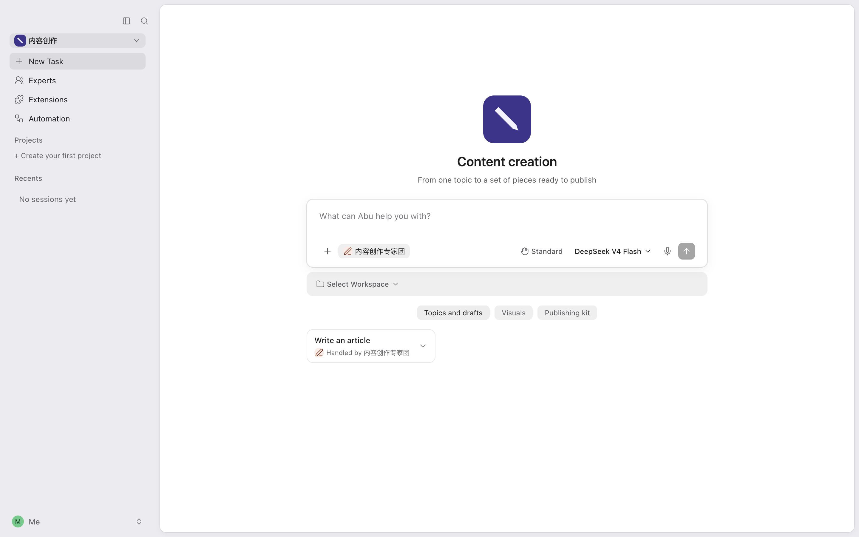Focus the What can Abu help input

point(506,216)
